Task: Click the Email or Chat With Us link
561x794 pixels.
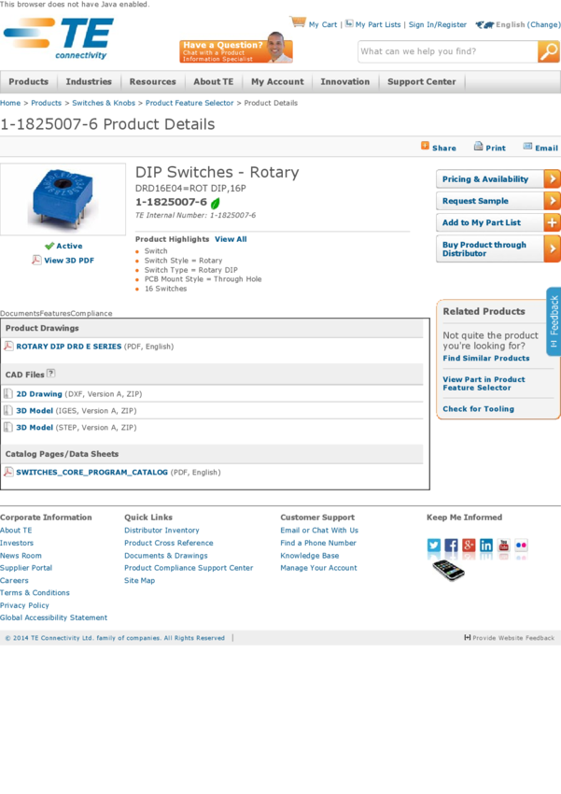Action: (x=319, y=531)
